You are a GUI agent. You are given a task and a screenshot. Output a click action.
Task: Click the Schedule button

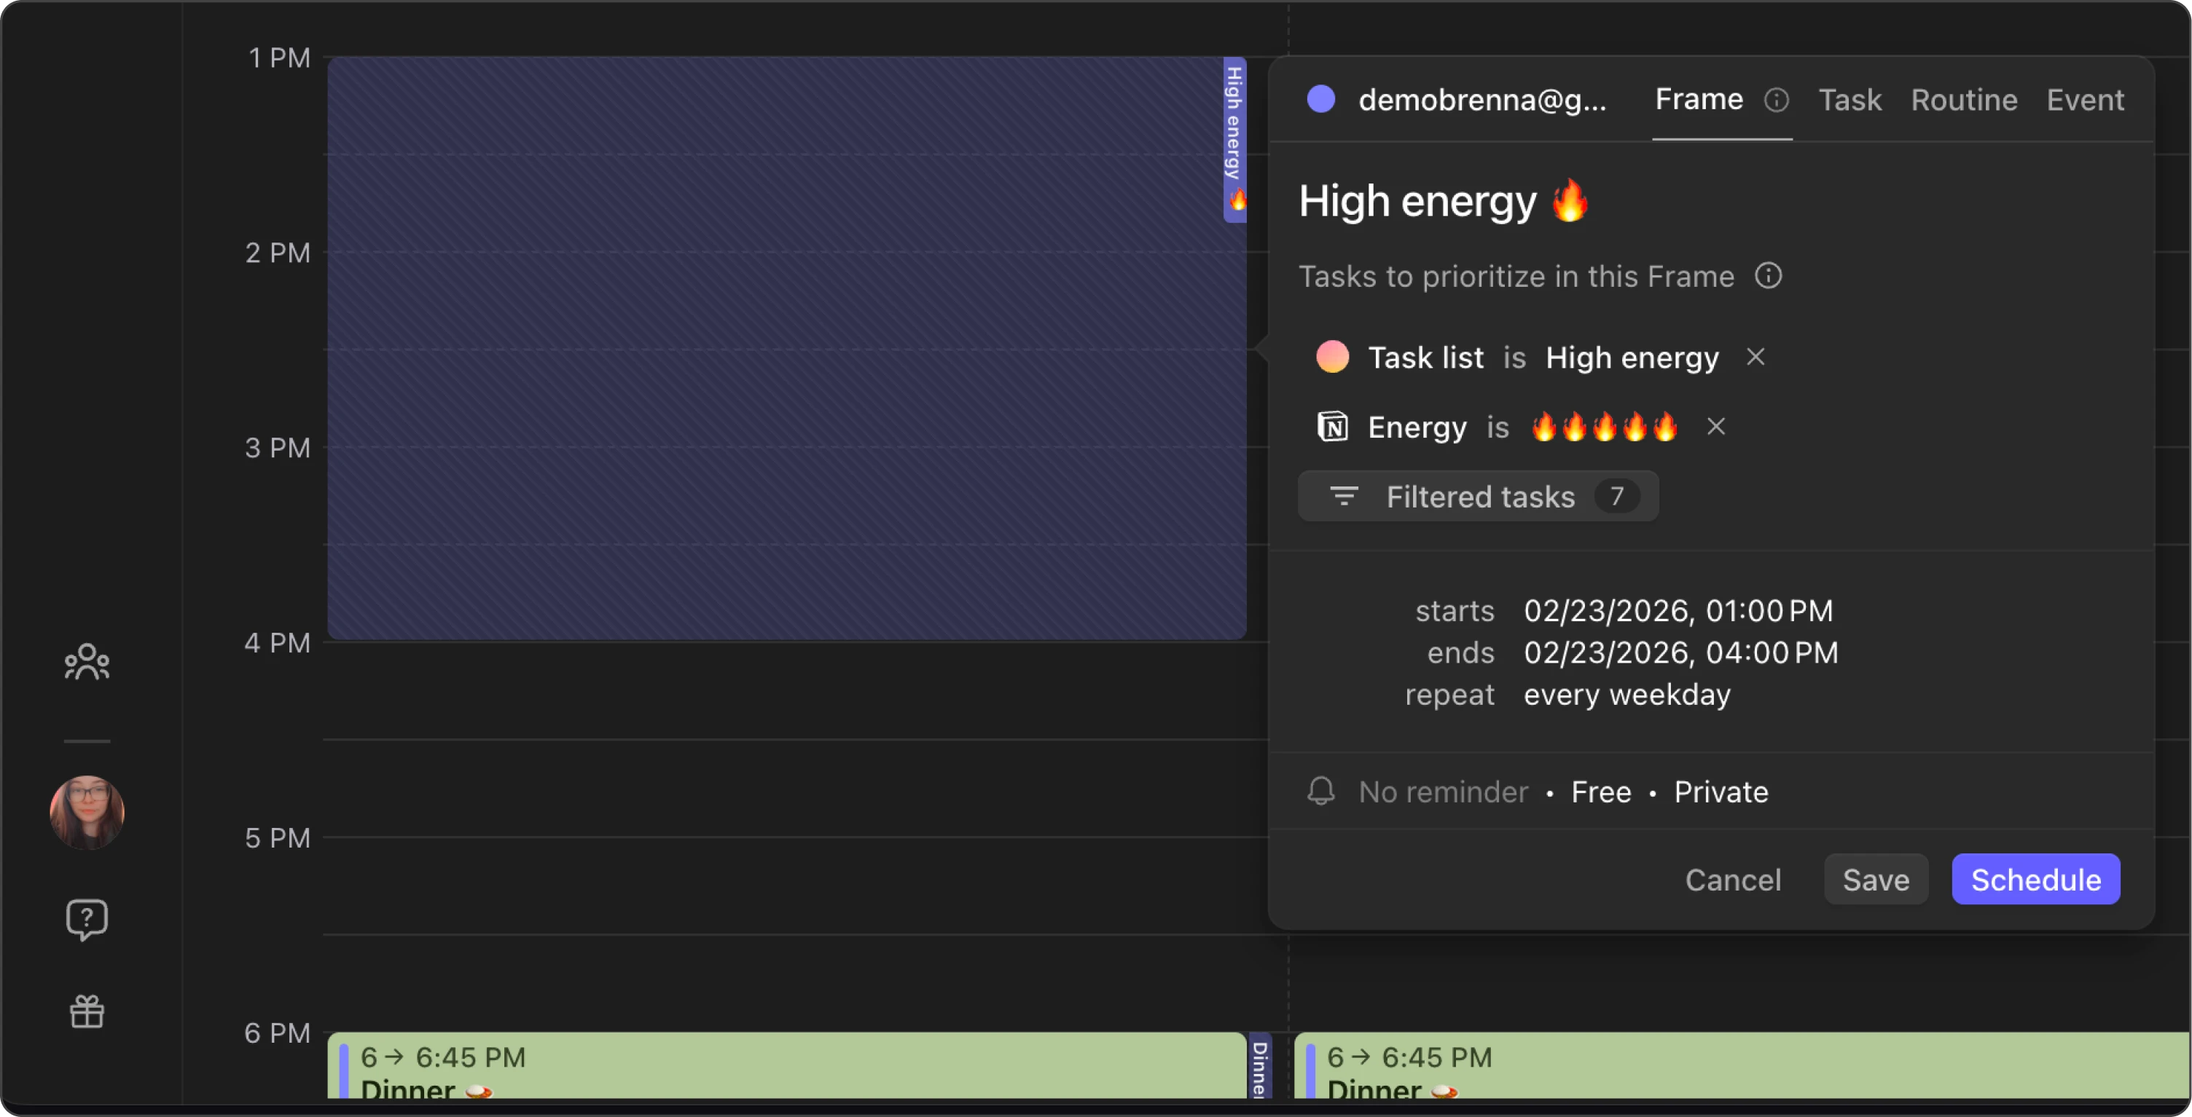pyautogui.click(x=2035, y=879)
